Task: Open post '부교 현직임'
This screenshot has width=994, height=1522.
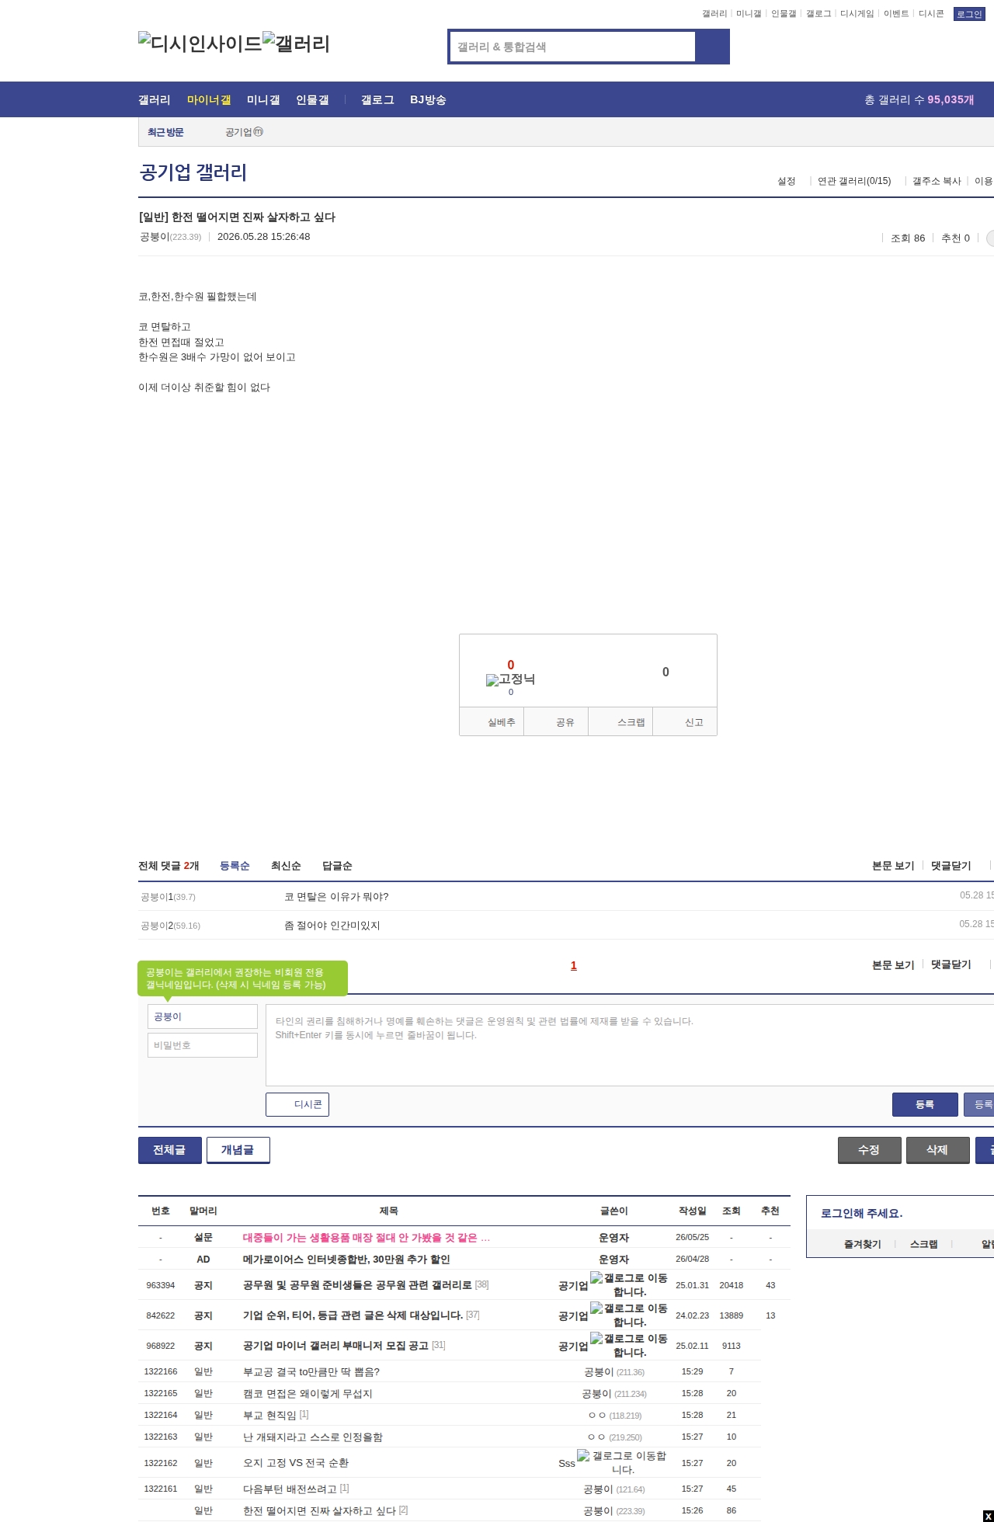Action: pyautogui.click(x=269, y=1416)
